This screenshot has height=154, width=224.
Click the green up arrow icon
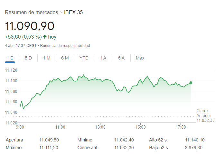[45, 37]
